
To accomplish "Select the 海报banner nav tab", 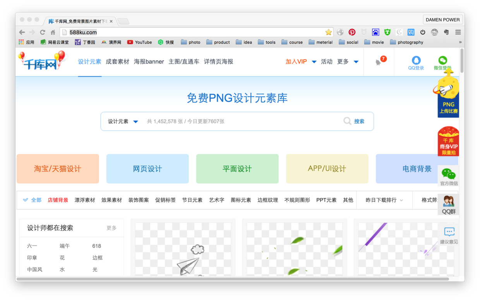I will coord(149,61).
